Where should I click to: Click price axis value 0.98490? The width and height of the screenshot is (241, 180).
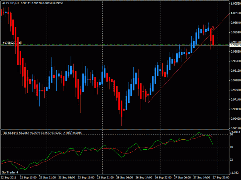tap(236, 61)
